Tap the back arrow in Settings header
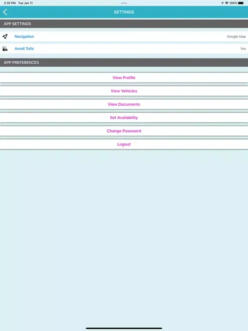This screenshot has width=248, height=331. click(x=5, y=12)
